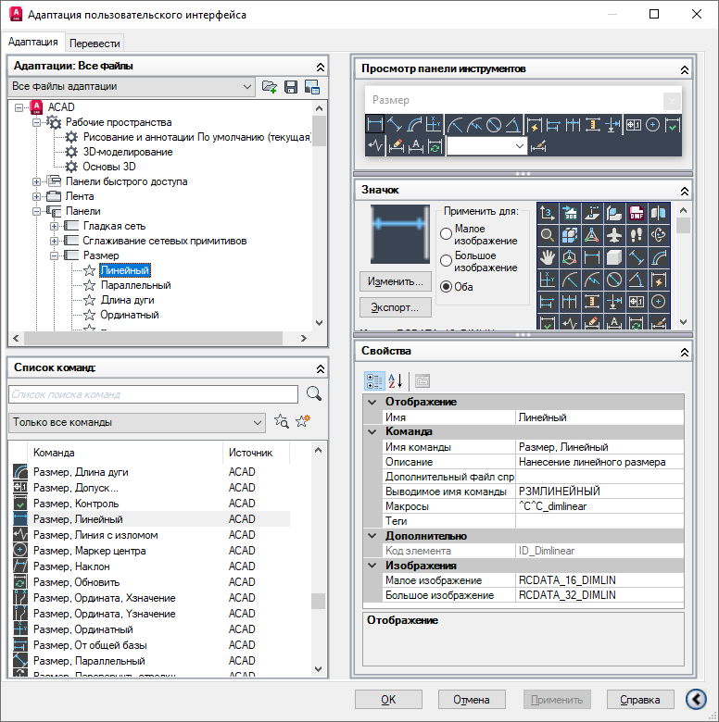Switch properties to Categorized view
The image size is (719, 722).
[x=373, y=380]
